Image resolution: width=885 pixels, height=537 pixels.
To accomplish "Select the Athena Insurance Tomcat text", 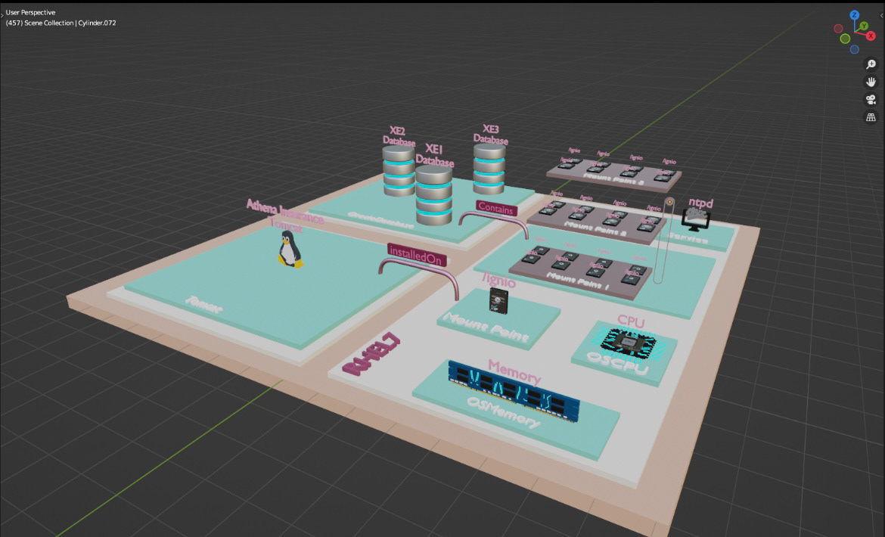I will click(x=285, y=216).
